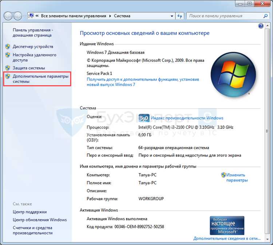Image resolution: width=273 pixels, height=245 pixels.
Task: Click the 'WORKGROUP' workgroup value
Action: pyautogui.click(x=151, y=198)
